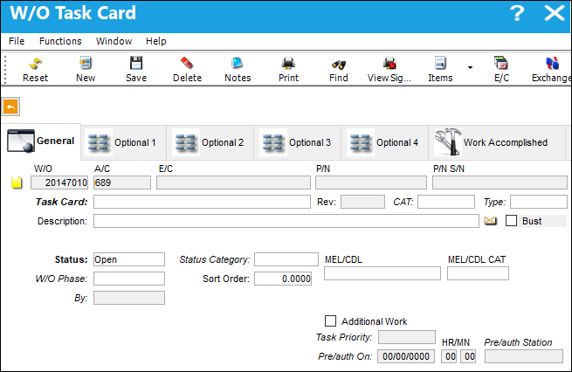Click the yellow note icon beside W/O
The height and width of the screenshot is (372, 572).
click(x=17, y=183)
